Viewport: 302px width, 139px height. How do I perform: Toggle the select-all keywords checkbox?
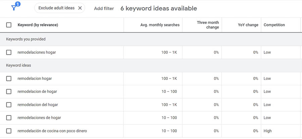9,25
